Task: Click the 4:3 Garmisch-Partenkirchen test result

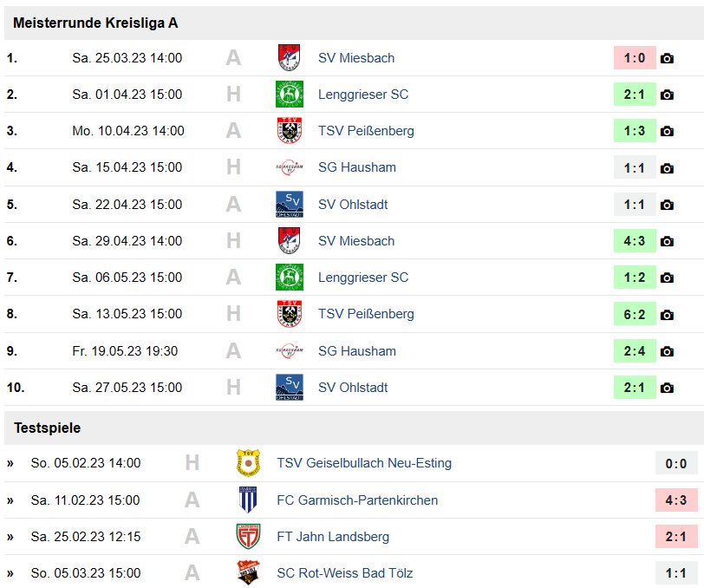Action: 676,500
